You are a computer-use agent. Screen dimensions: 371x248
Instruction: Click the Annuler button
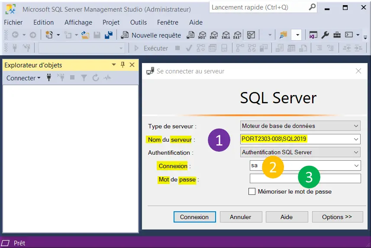pyautogui.click(x=241, y=217)
